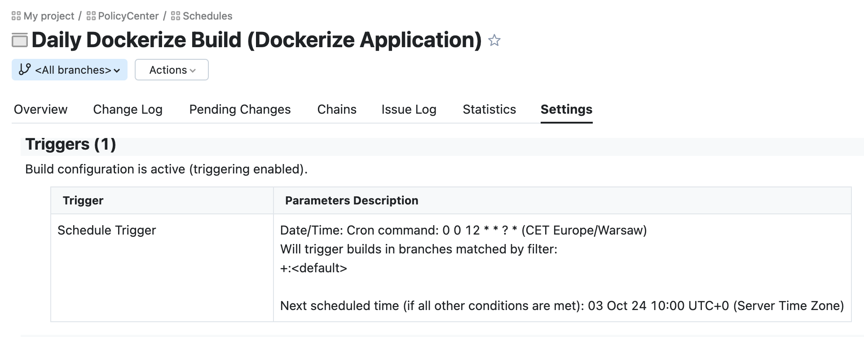Click the PolicyCenter breadcrumb grid icon
Image resolution: width=864 pixels, height=337 pixels.
91,16
